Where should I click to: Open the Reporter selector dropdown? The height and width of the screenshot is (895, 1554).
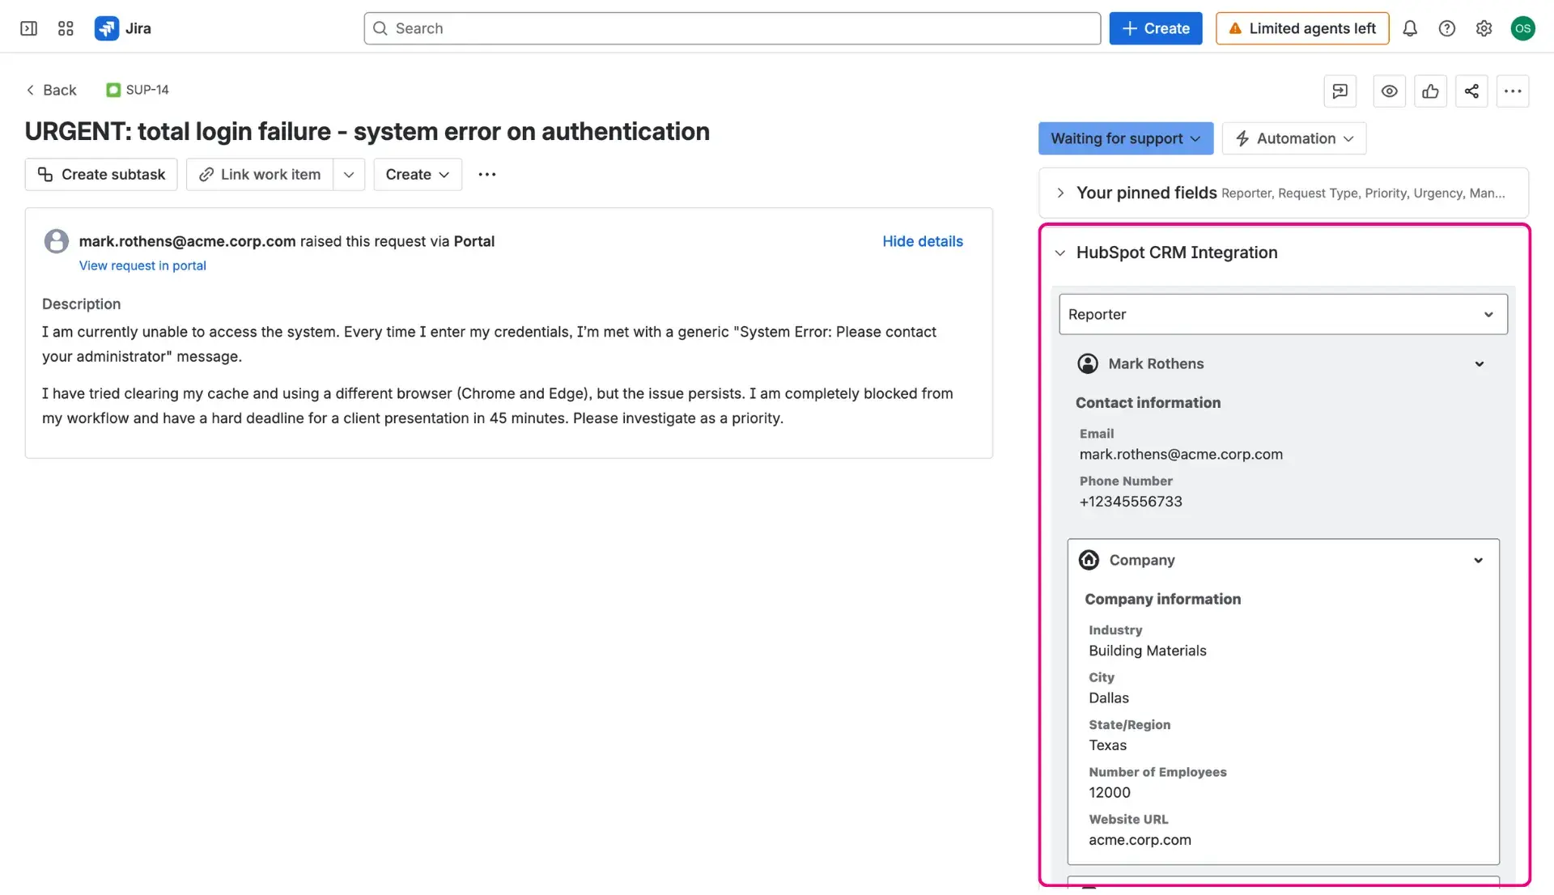coord(1488,314)
